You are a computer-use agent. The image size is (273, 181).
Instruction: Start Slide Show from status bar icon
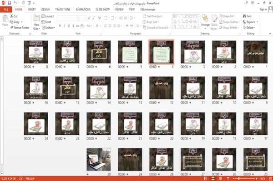pos(228,179)
